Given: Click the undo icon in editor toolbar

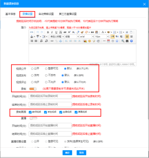Looking at the screenshot, I should pos(38,32).
